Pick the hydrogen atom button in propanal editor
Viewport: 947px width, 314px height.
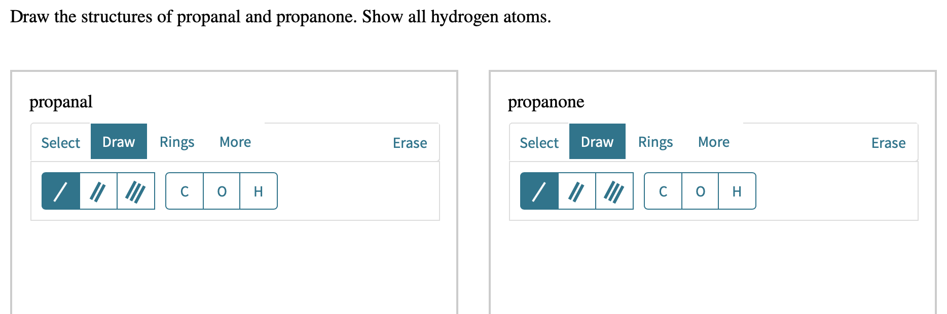(x=258, y=191)
